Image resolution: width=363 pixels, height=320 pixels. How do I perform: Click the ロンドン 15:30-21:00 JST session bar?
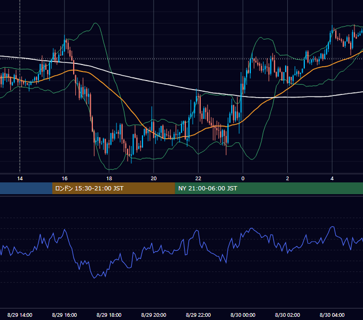pyautogui.click(x=113, y=188)
